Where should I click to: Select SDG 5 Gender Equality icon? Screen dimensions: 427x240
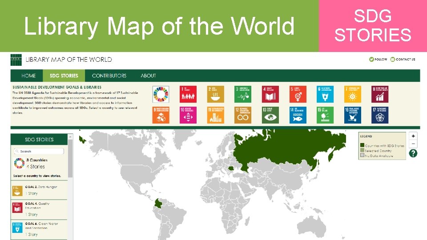(298, 94)
